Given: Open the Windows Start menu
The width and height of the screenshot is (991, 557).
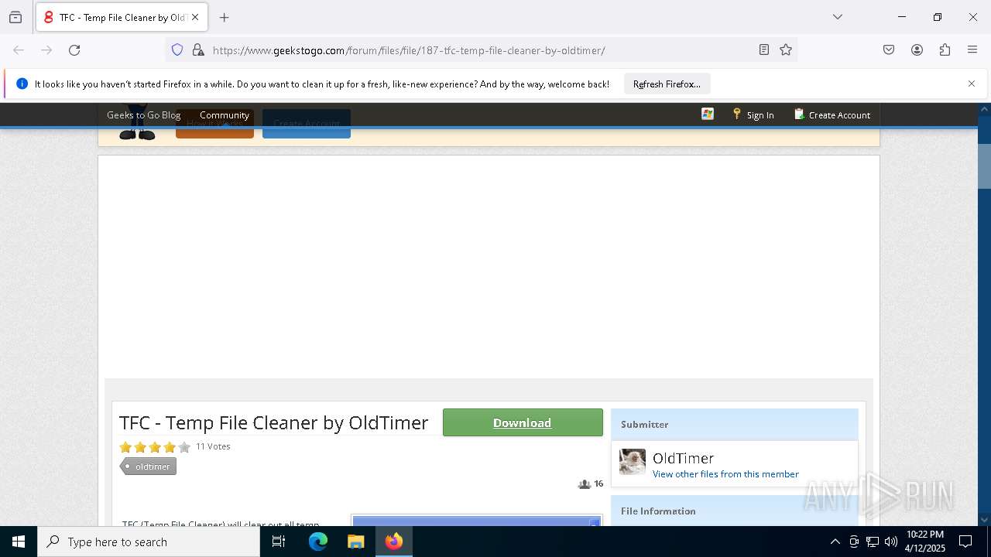Looking at the screenshot, I should tap(19, 542).
